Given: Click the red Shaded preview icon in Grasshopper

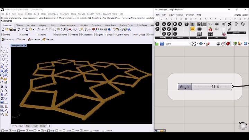Looking at the screenshot, I should click(228, 43).
